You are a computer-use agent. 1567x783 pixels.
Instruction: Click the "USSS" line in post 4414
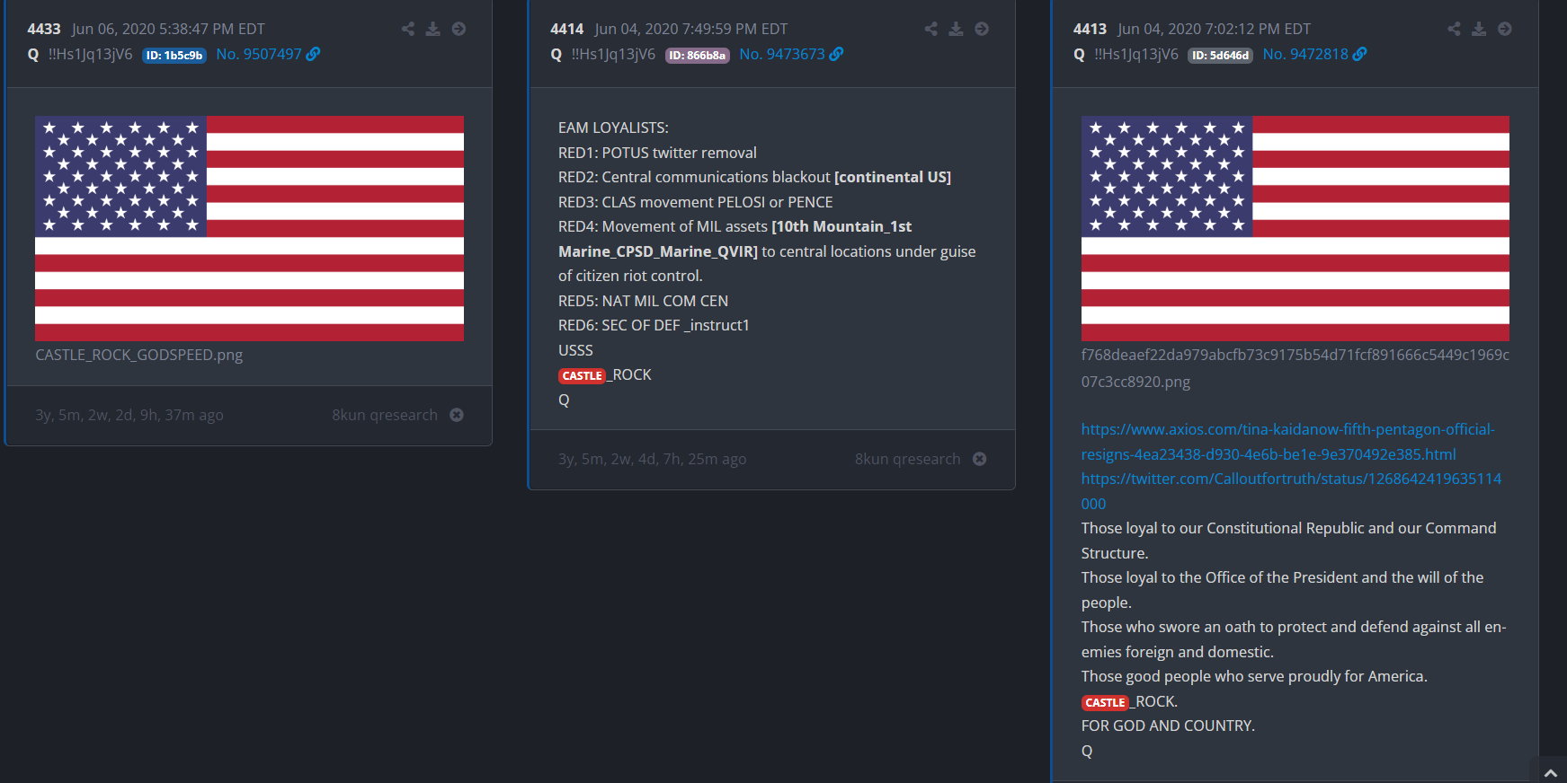click(575, 350)
